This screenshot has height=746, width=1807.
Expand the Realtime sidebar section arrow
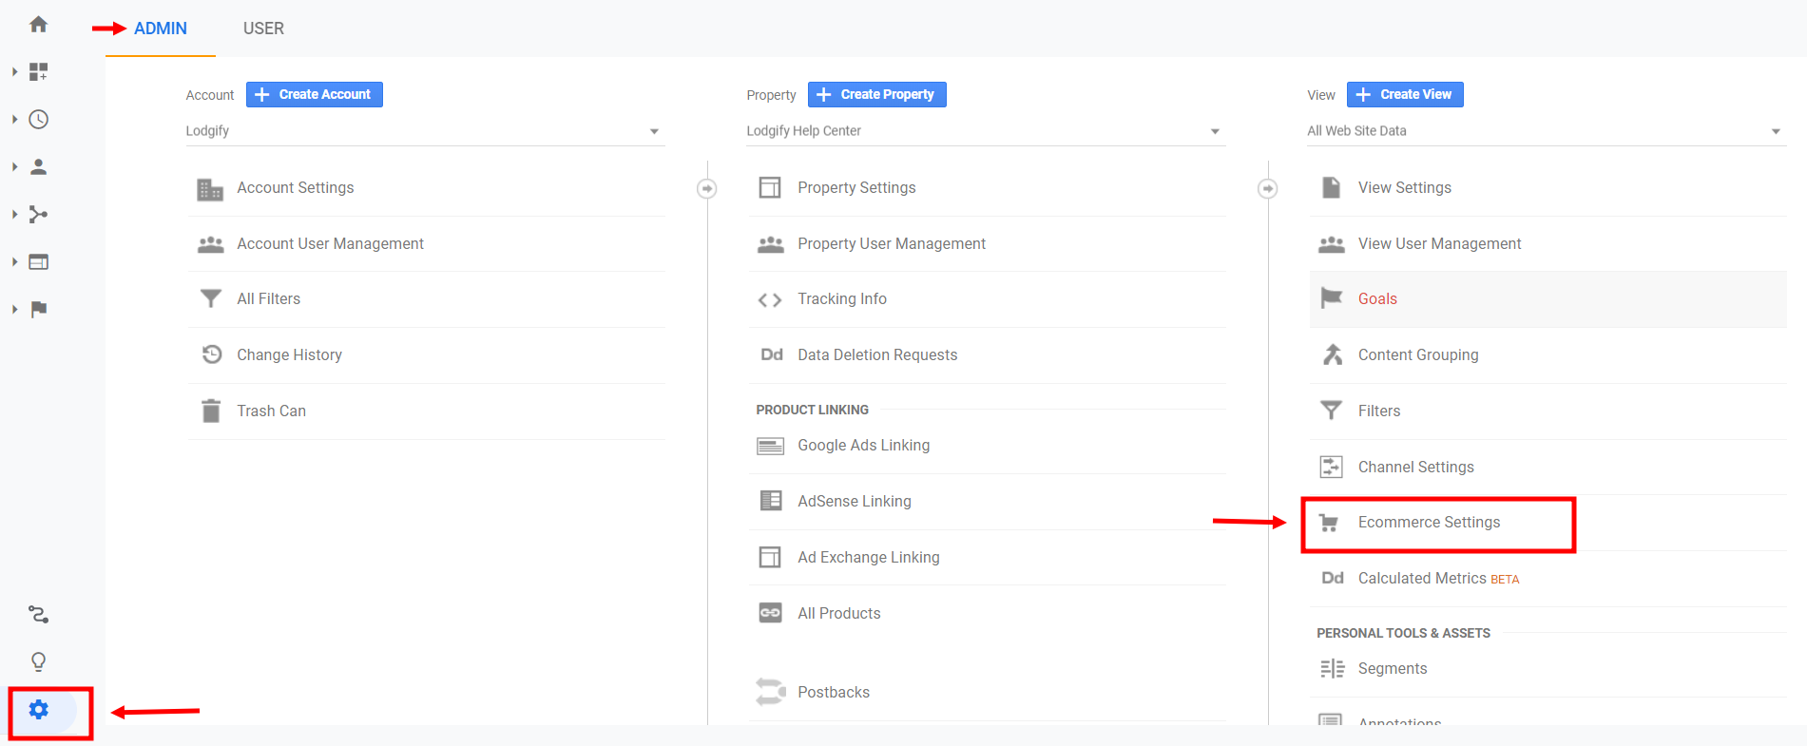click(x=14, y=120)
